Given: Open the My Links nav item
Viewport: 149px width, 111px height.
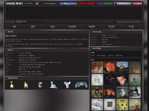Looking at the screenshot, I should 131,27.
